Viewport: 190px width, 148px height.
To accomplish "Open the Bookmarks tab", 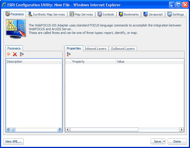I will pos(129,14).
